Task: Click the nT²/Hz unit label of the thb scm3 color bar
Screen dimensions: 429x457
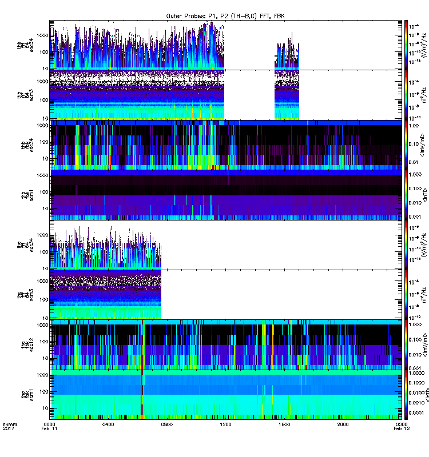Action: coord(424,95)
